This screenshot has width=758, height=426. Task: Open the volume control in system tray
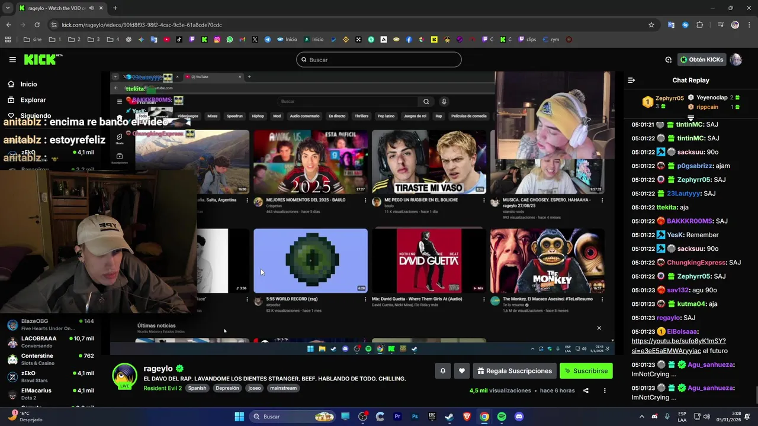(x=708, y=417)
